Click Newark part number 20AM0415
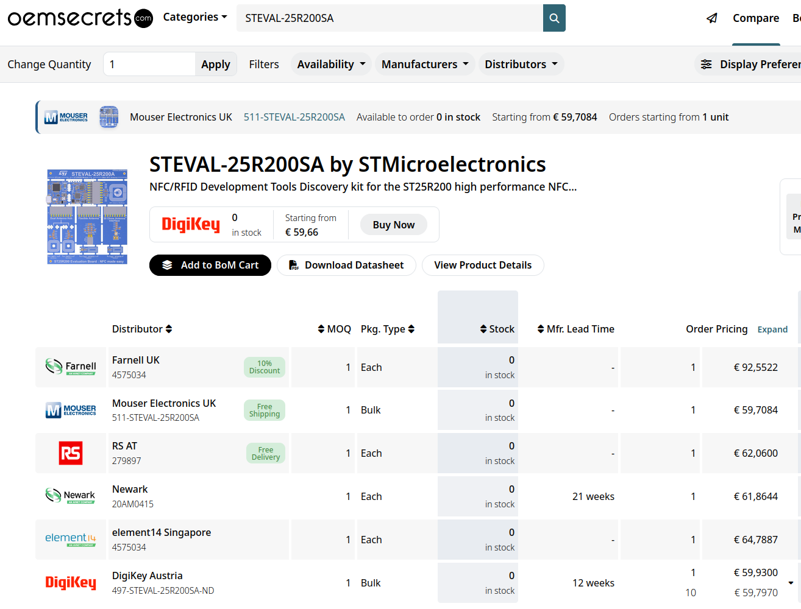 coord(133,504)
